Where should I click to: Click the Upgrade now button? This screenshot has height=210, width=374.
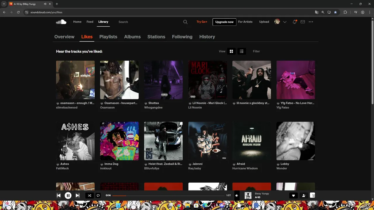click(224, 22)
